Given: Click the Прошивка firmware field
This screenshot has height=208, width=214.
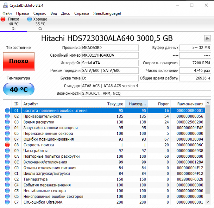Looking at the screenshot, I should point(110,48).
